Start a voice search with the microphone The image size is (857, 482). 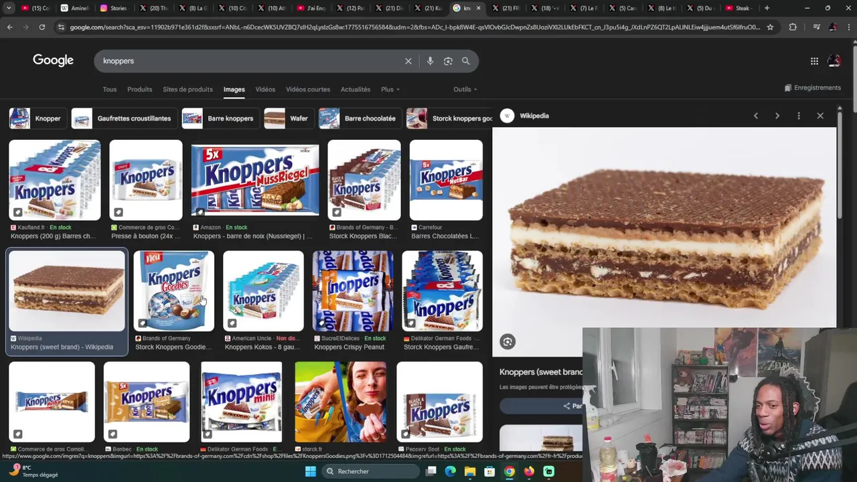pos(430,61)
